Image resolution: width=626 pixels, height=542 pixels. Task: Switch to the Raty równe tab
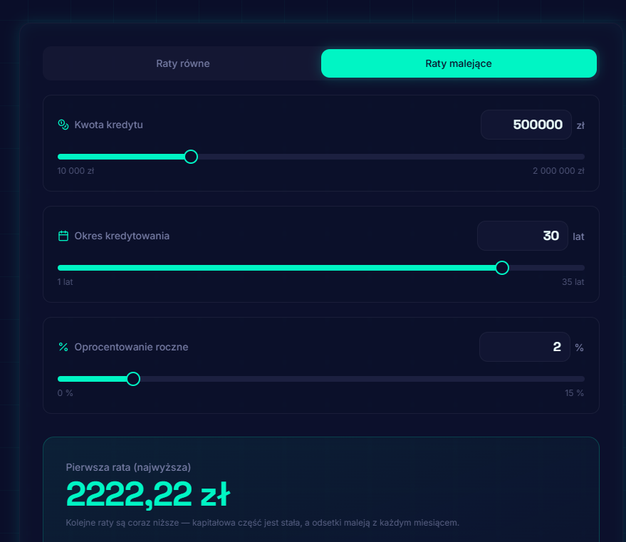(183, 63)
